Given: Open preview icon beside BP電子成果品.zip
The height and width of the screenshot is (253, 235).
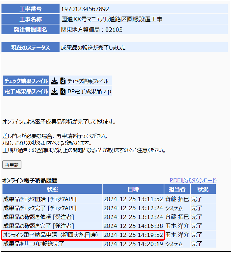Looking at the screenshot, I should click(x=63, y=91).
